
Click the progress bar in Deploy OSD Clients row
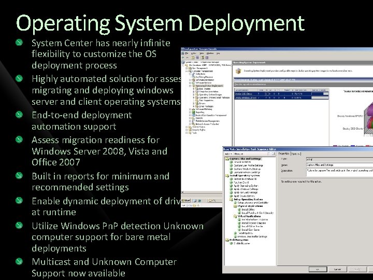pyautogui.click(x=320, y=94)
